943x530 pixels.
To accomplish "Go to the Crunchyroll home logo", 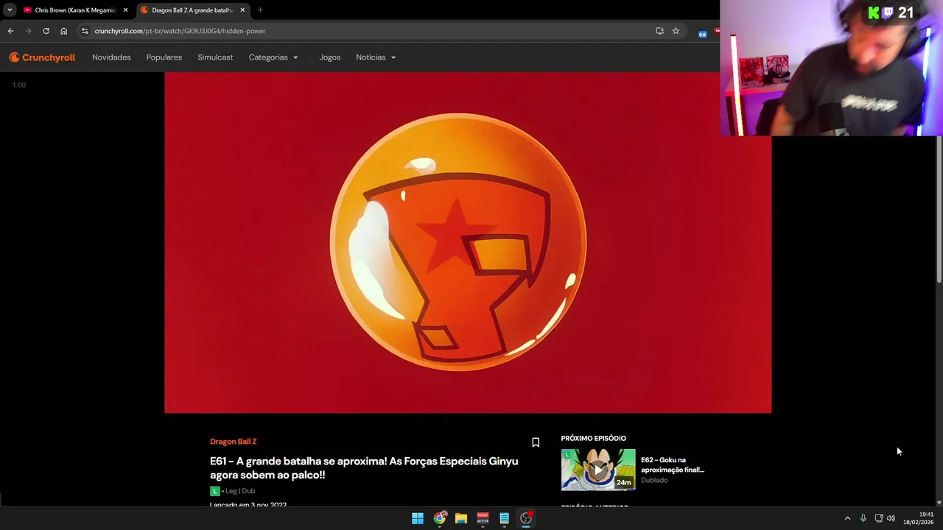I will pos(42,57).
